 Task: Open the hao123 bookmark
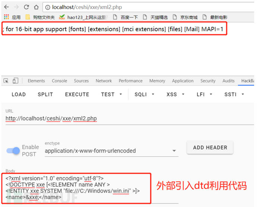tap(83, 17)
